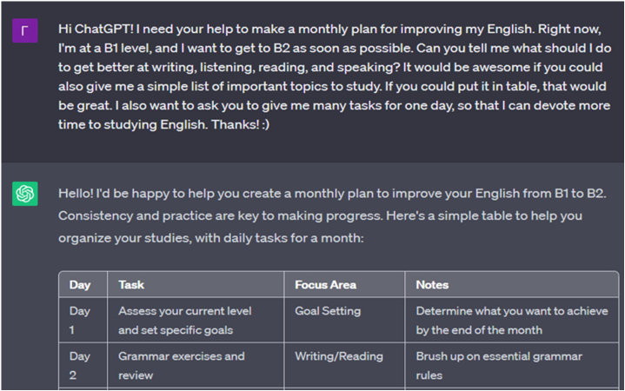
Task: Click the 'Day 2' table cell
Action: [83, 365]
